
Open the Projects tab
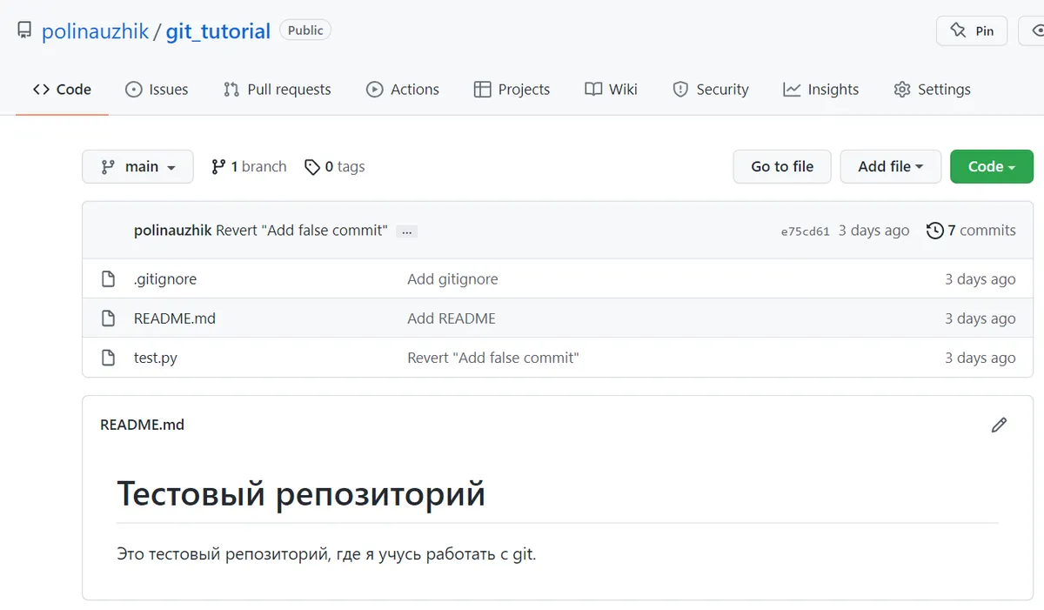[512, 89]
